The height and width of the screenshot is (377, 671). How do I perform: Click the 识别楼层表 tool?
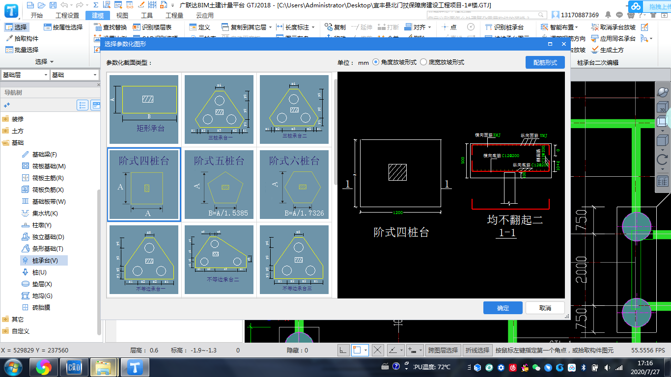[x=152, y=27]
